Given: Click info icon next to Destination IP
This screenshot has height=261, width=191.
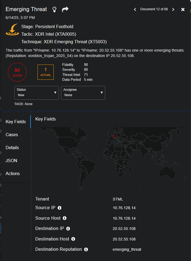Looking at the screenshot, I should point(68,229).
